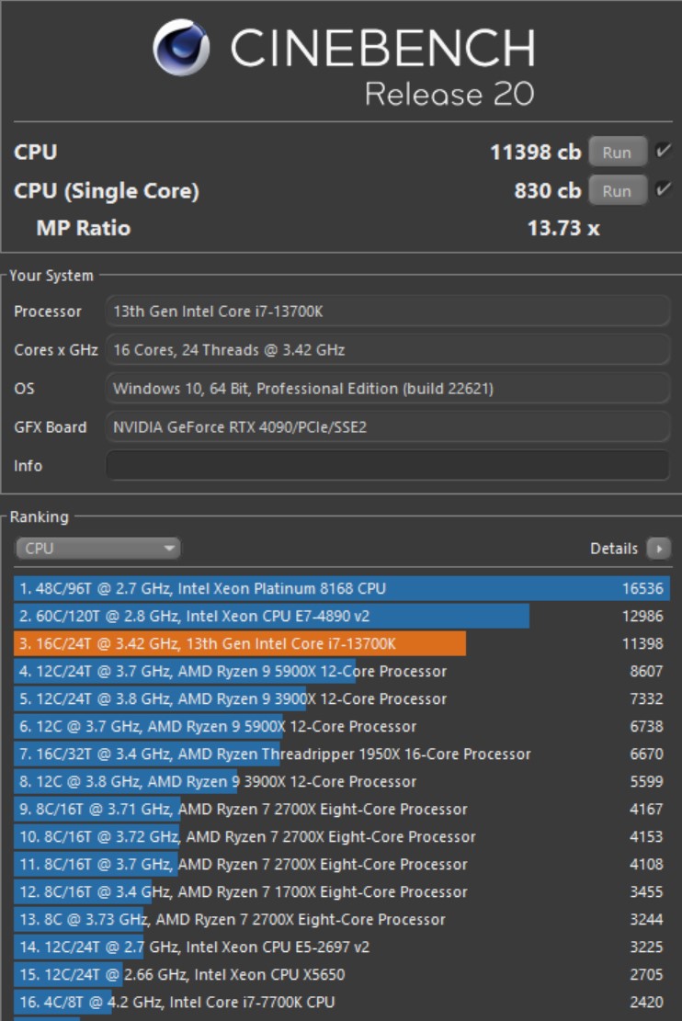Select the Processor field showing i7-13700K

click(386, 311)
